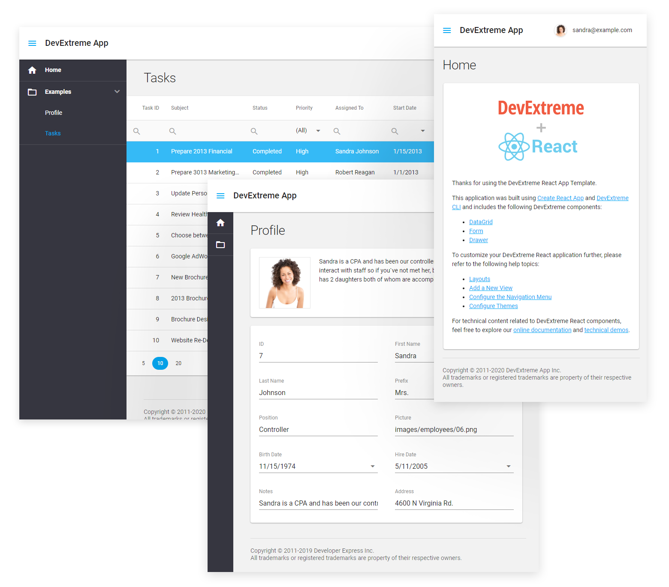Sort by the Subject column header
Image resolution: width=669 pixels, height=587 pixels.
(x=180, y=108)
